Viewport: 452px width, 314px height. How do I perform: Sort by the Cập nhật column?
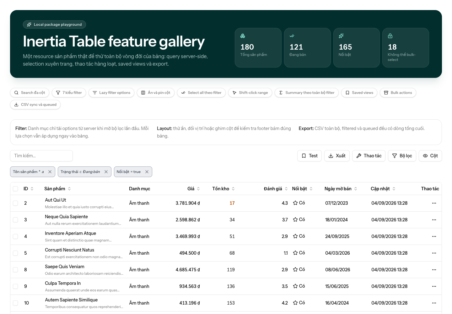click(383, 189)
